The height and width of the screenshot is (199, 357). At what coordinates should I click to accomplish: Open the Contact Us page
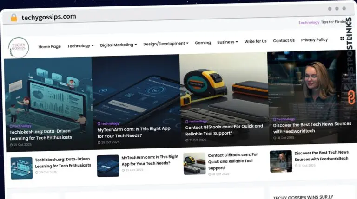(x=284, y=41)
